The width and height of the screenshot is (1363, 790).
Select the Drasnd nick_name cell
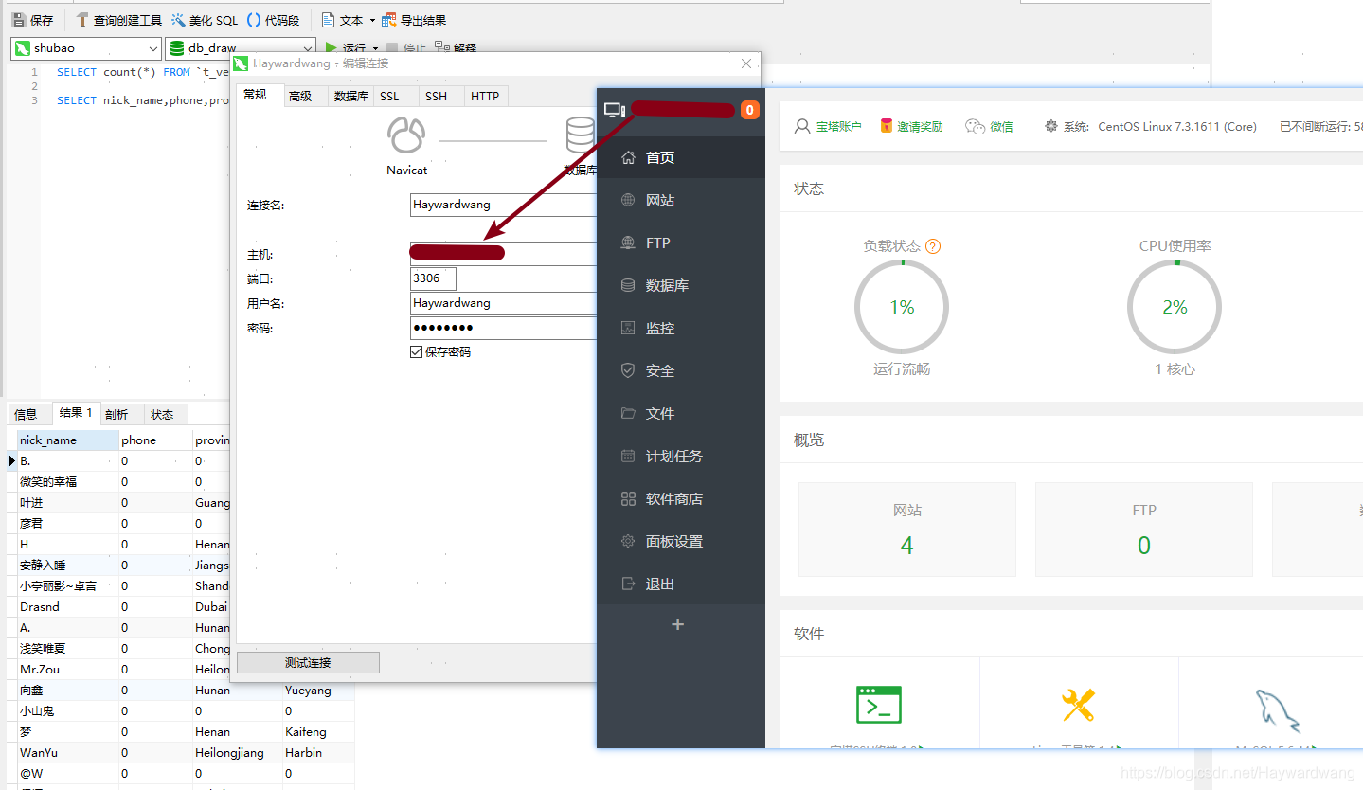tap(68, 607)
